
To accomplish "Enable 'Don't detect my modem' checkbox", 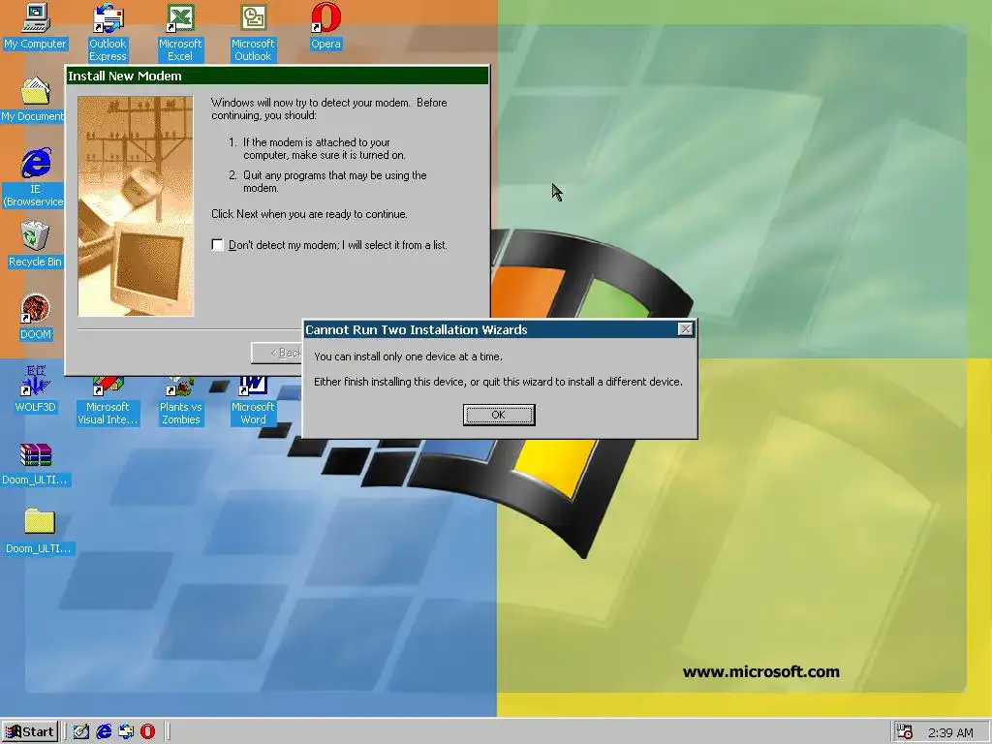I will pos(218,245).
